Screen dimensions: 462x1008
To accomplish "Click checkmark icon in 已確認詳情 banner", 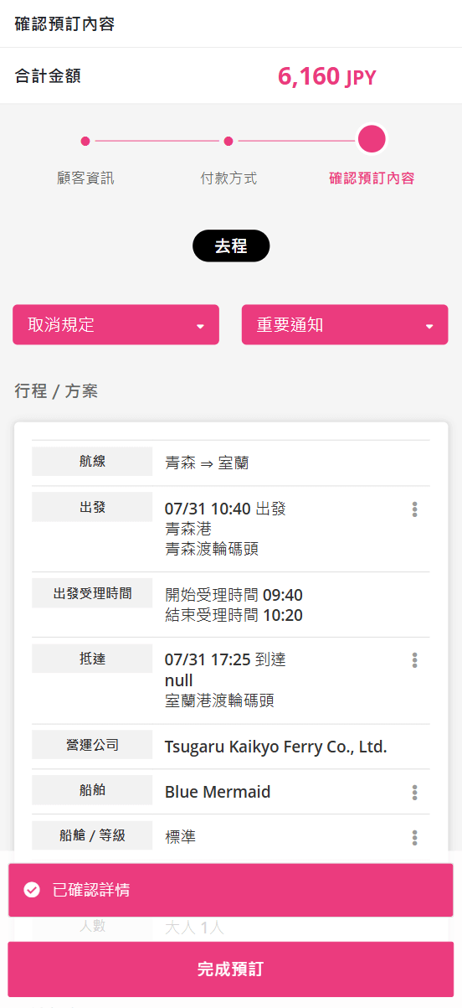I will (x=32, y=890).
